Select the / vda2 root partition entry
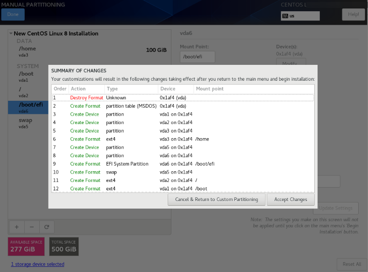The image size is (368, 272). pyautogui.click(x=28, y=92)
